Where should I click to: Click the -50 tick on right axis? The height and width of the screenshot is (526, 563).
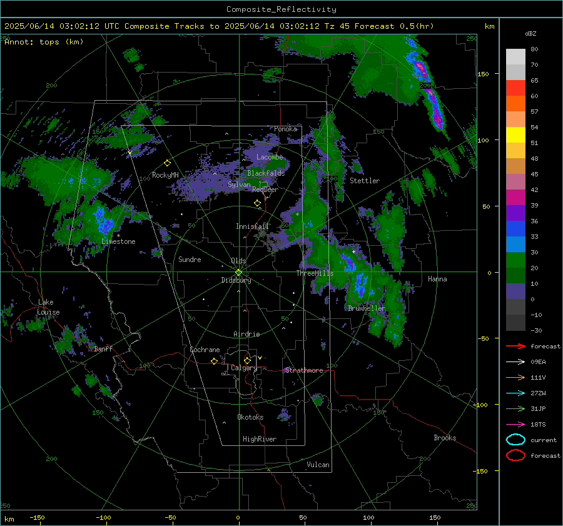coord(484,338)
